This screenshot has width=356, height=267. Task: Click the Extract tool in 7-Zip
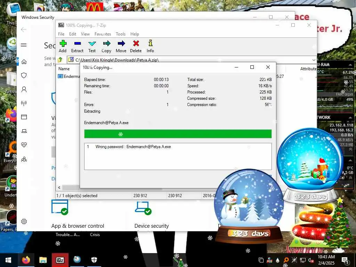[x=77, y=47]
